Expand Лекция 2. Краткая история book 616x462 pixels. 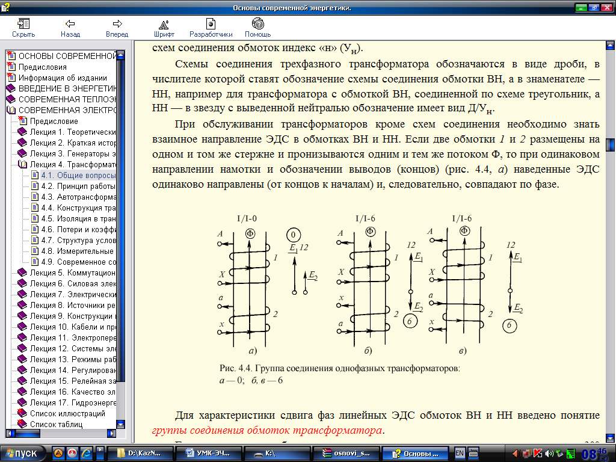point(22,143)
